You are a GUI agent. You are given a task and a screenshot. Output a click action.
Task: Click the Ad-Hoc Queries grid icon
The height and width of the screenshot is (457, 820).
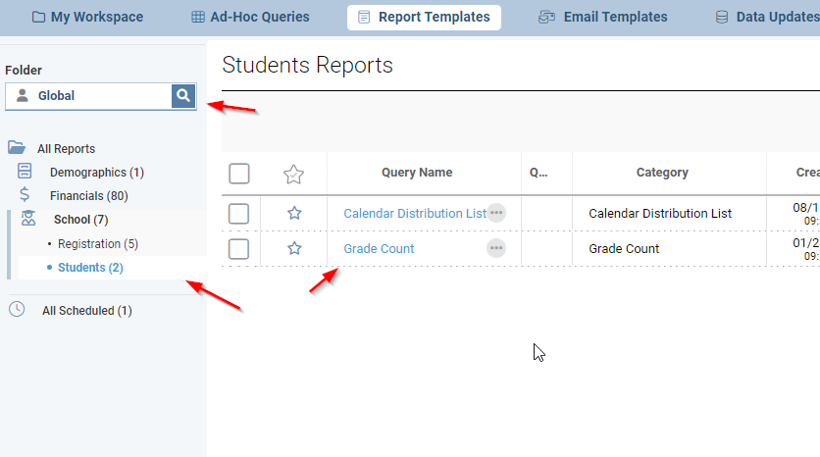pyautogui.click(x=198, y=17)
